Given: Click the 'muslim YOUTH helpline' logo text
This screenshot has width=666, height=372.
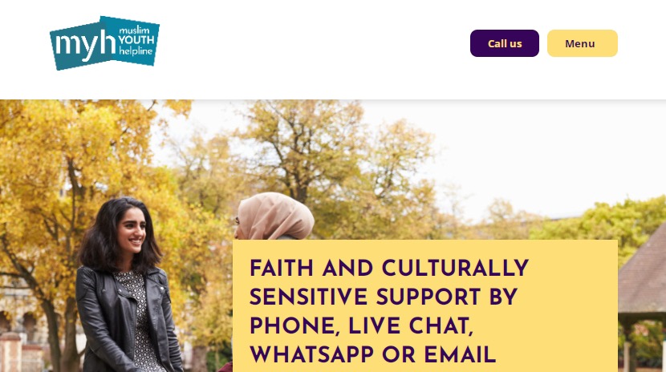Looking at the screenshot, I should pos(136,41).
